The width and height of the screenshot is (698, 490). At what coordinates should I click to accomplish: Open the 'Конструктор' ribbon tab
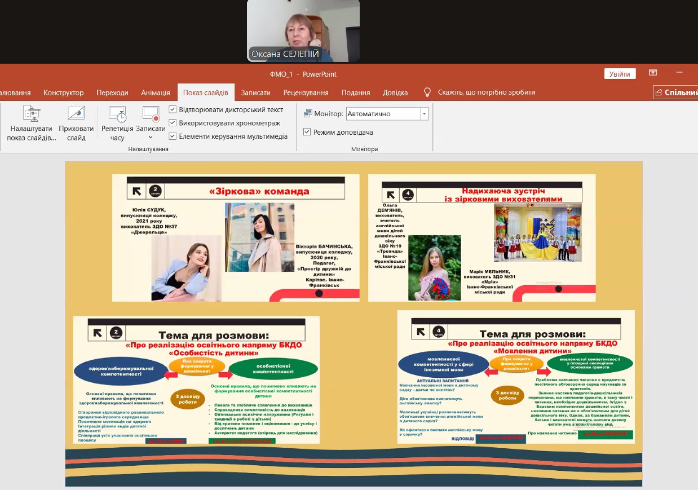63,92
